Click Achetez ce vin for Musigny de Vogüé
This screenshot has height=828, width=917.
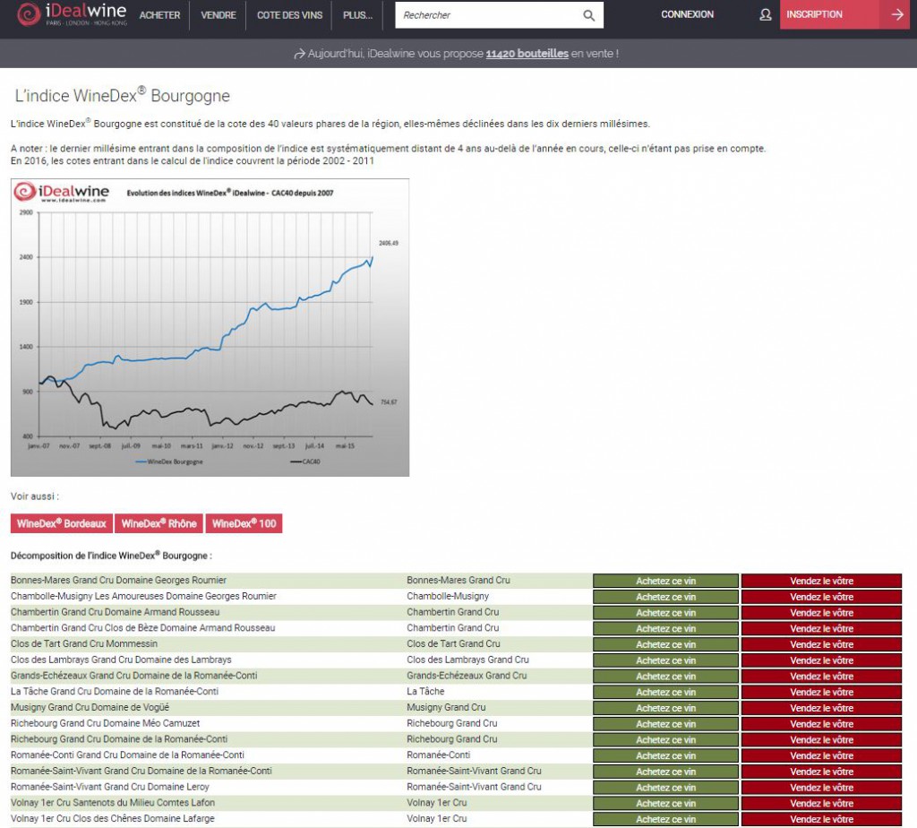pos(665,708)
